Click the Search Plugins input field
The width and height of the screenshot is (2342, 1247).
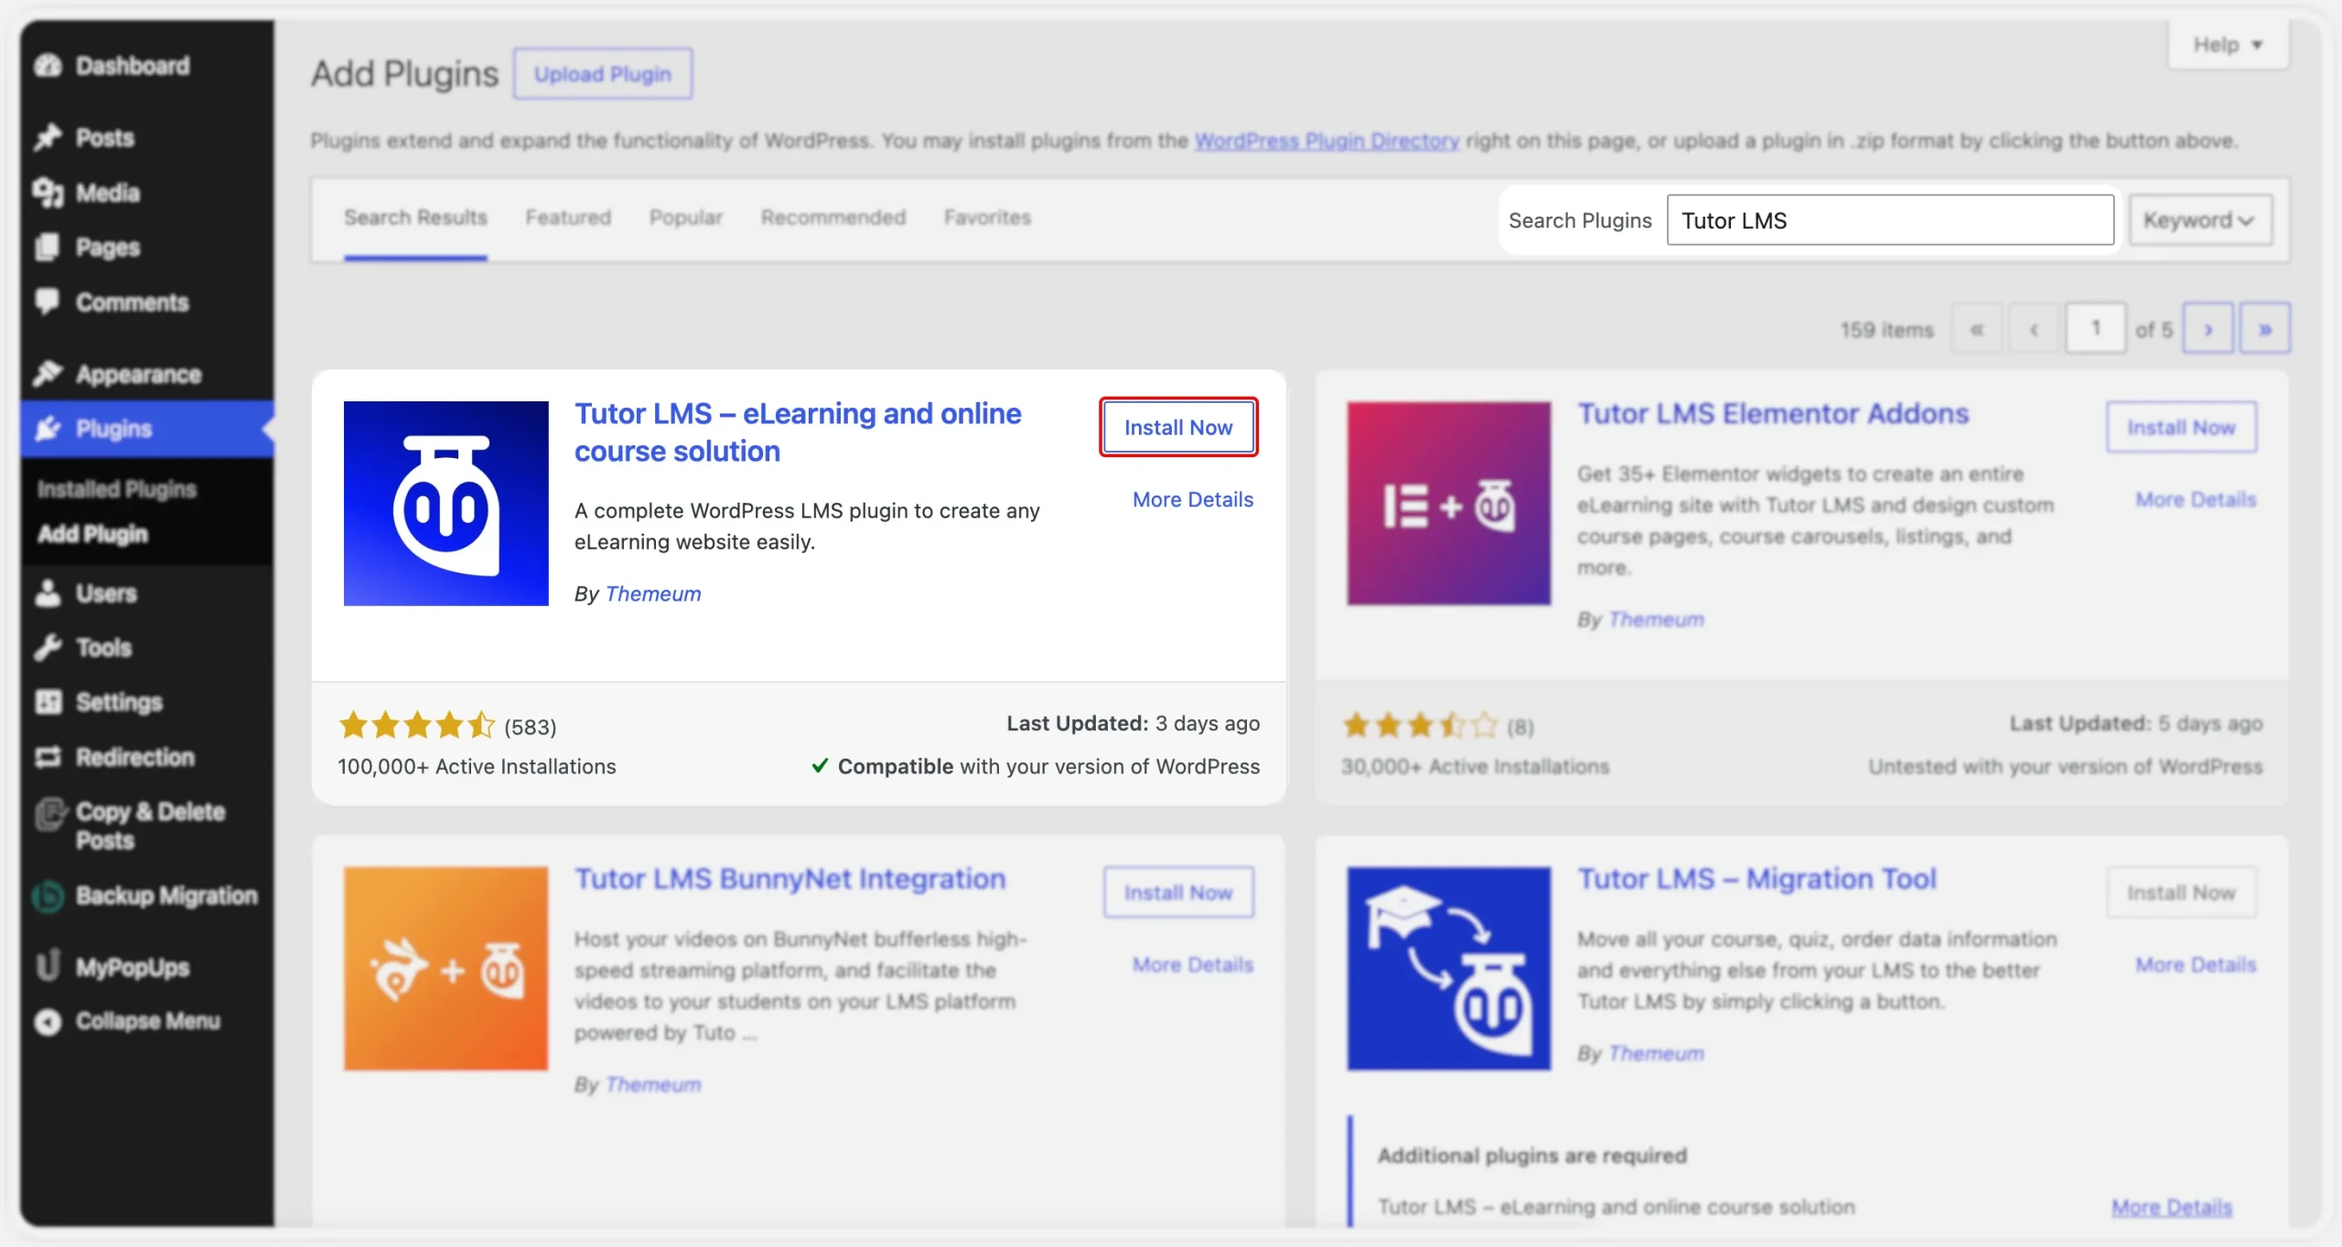pos(1890,220)
